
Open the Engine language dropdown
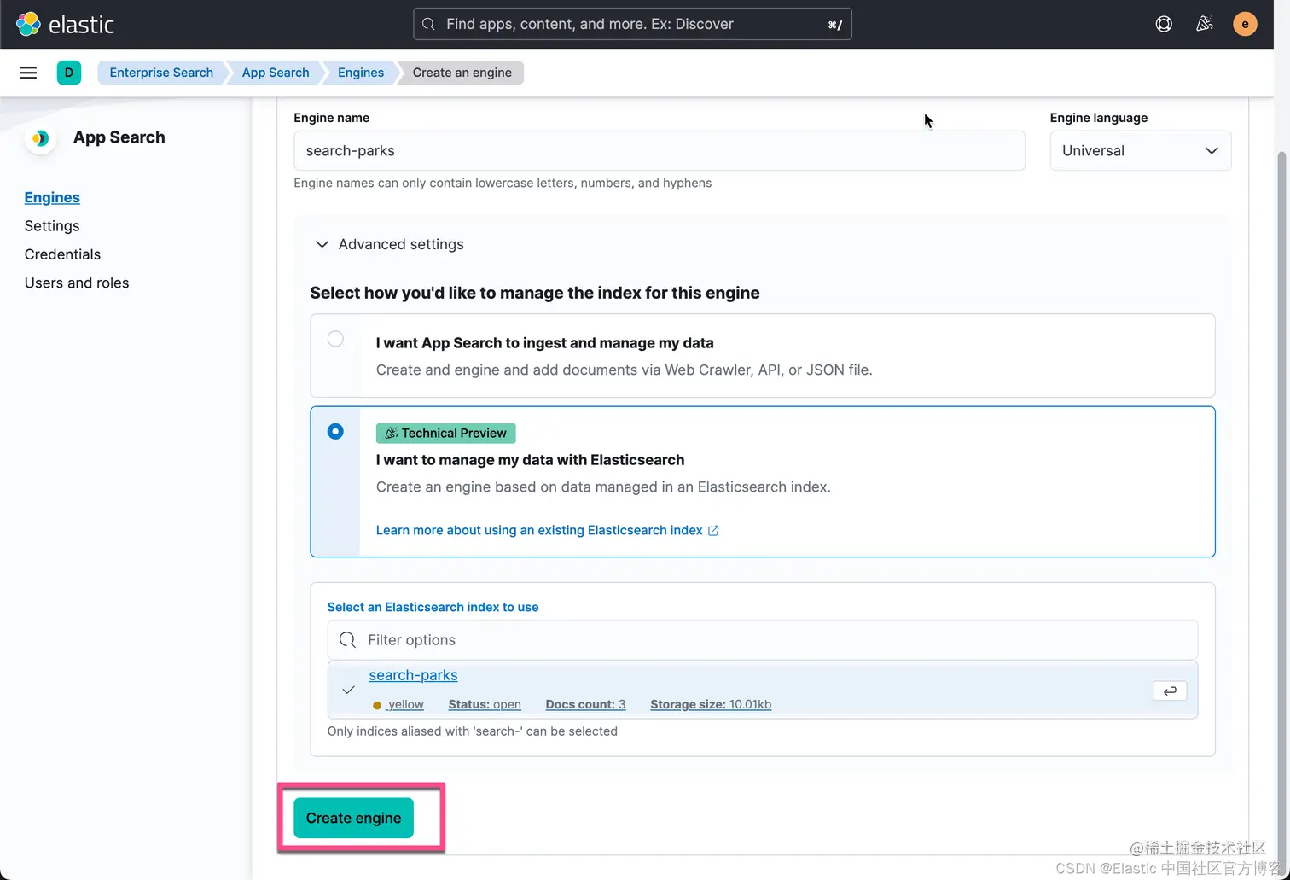(1141, 150)
